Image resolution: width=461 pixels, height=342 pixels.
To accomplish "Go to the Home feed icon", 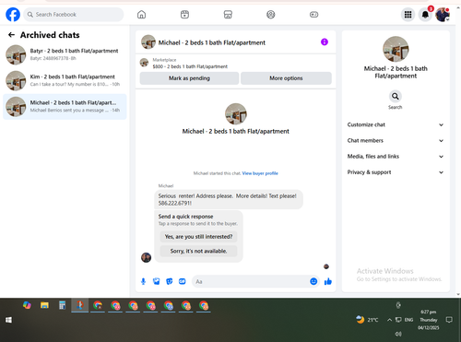I will [x=141, y=15].
